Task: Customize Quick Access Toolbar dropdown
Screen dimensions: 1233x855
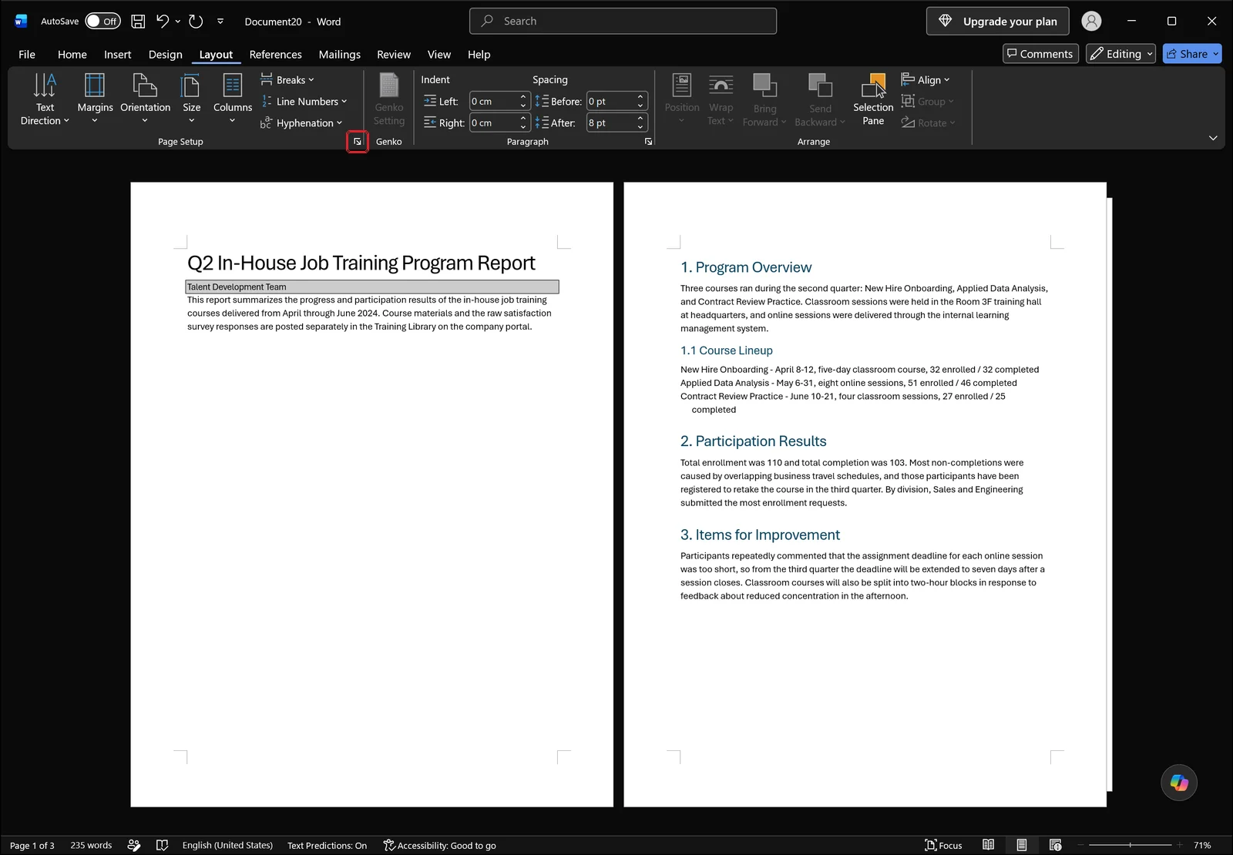Action: click(220, 22)
